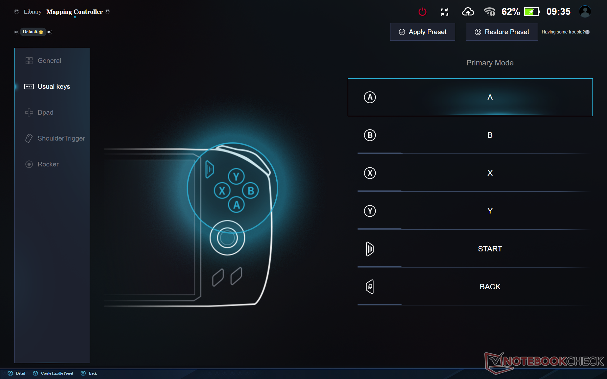Open the user profile avatar
This screenshot has height=379, width=607.
click(x=585, y=12)
